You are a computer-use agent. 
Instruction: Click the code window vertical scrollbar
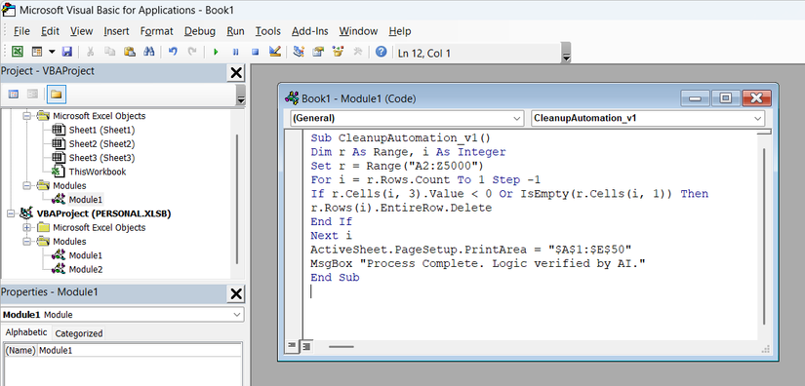pyautogui.click(x=765, y=236)
